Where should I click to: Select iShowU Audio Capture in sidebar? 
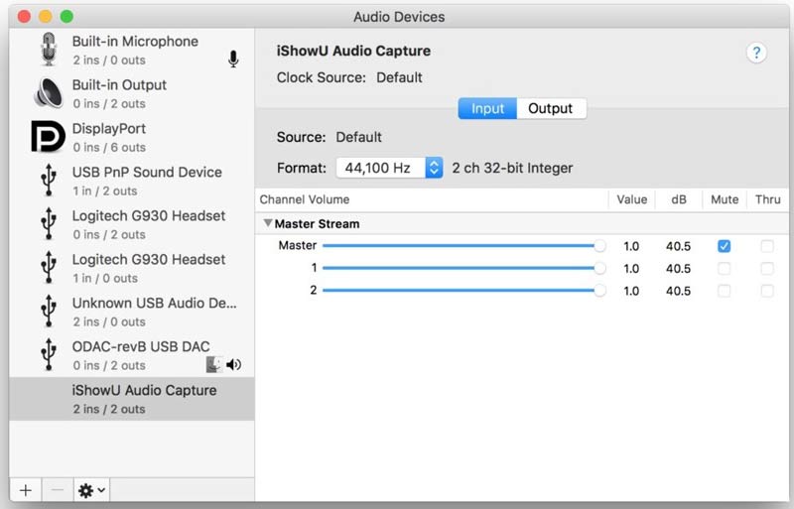[x=132, y=399]
